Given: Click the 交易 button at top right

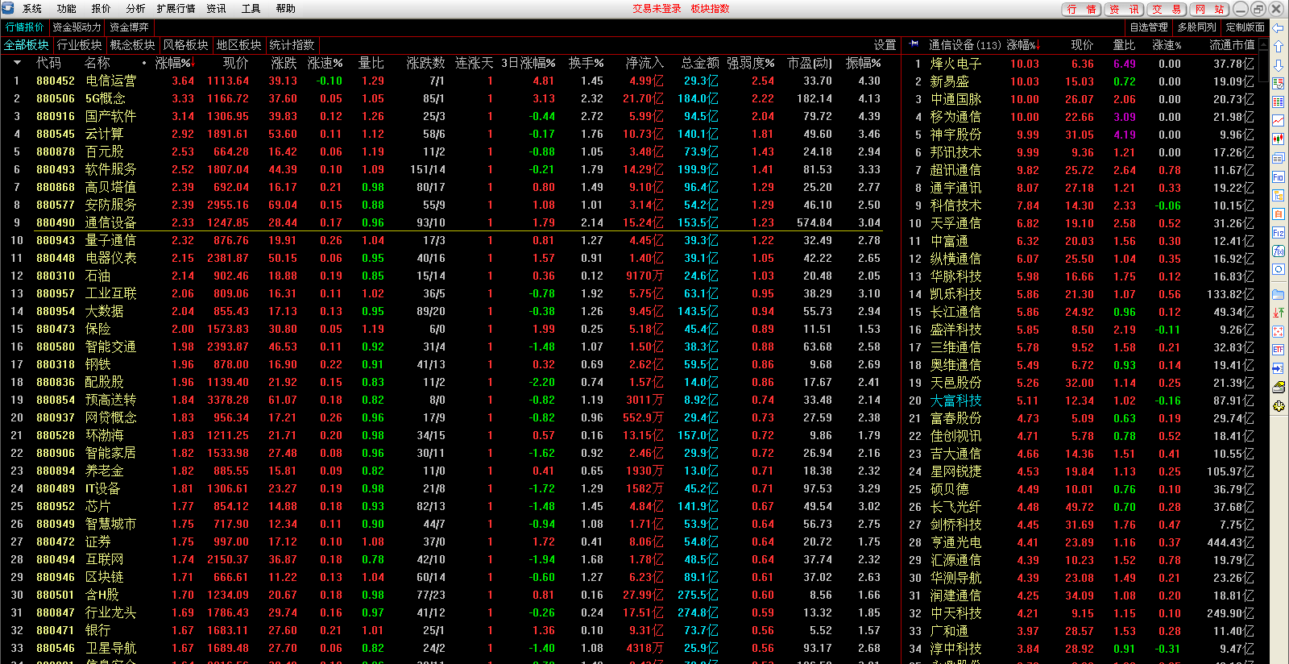Looking at the screenshot, I should tap(1167, 10).
